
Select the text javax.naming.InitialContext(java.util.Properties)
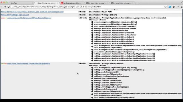115,26
